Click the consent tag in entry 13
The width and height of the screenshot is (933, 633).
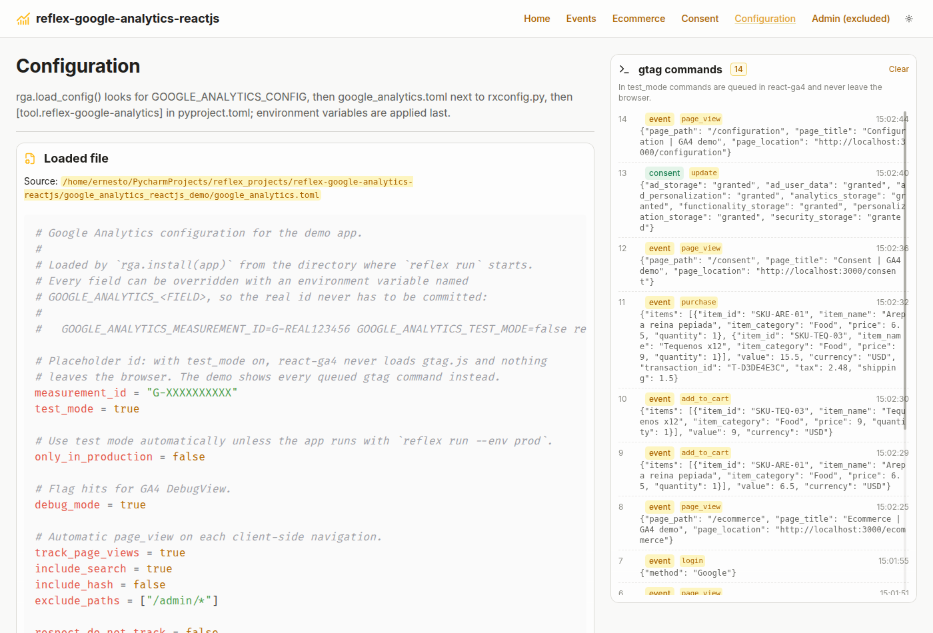coord(664,173)
